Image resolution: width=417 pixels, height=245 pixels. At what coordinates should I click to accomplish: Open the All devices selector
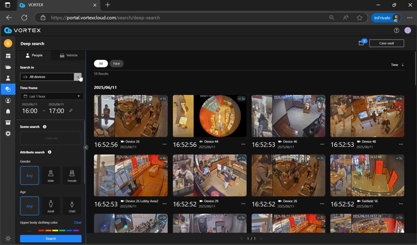pos(47,77)
